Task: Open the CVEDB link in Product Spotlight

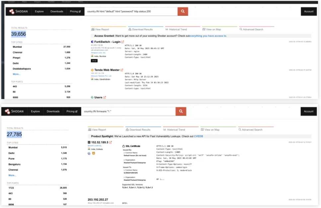Action: [x=199, y=136]
